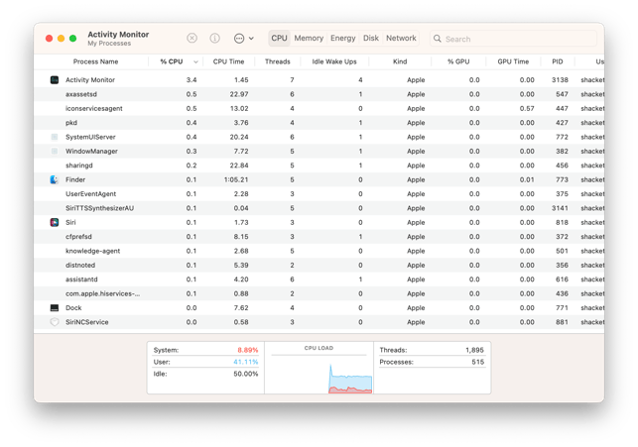Select the UserEventAgent process row
The width and height of the screenshot is (638, 447).
[319, 194]
